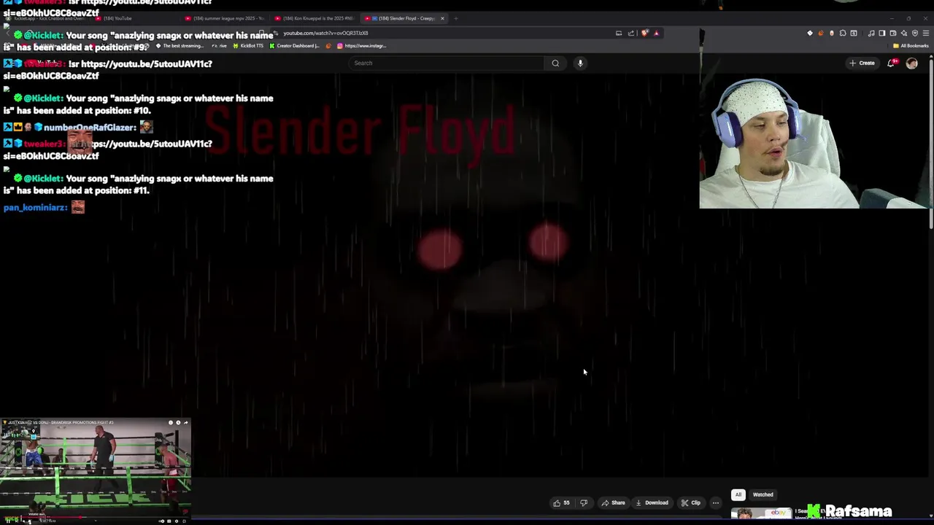934x525 pixels.
Task: Open All Bookmarks folder
Action: (911, 45)
